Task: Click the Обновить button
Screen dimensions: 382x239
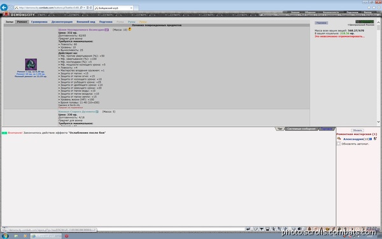Action: 357,131
